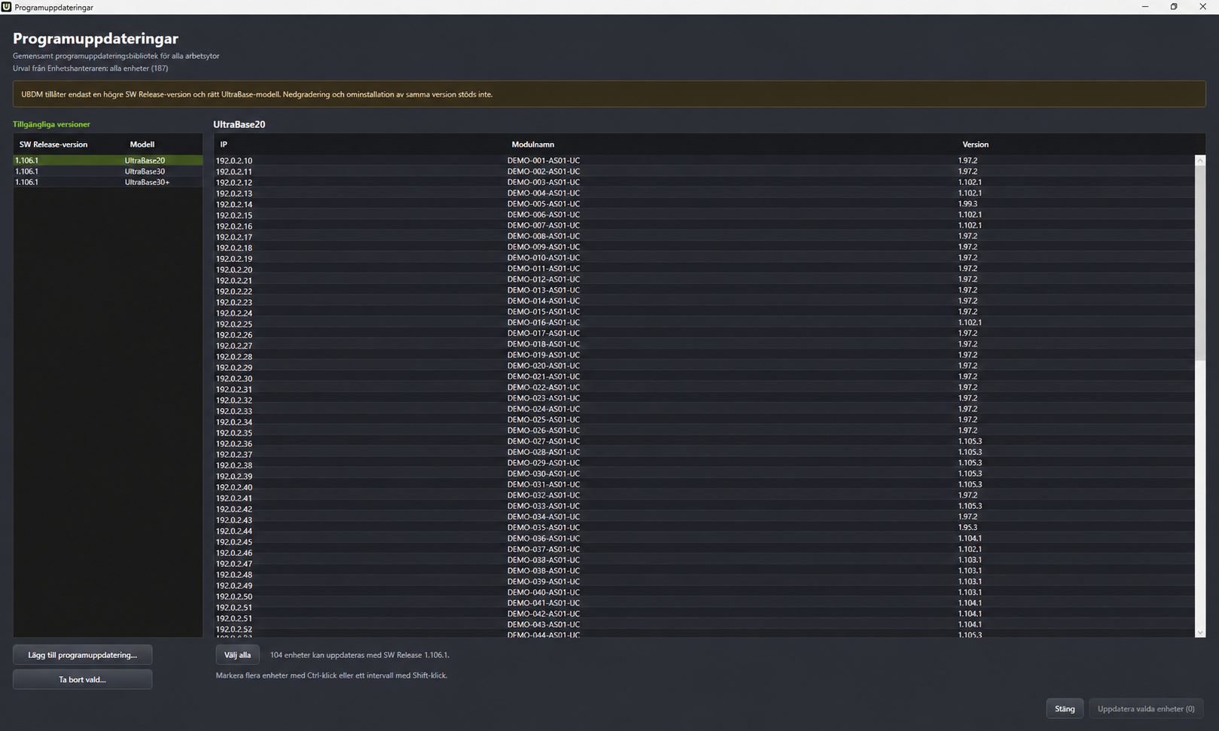Image resolution: width=1219 pixels, height=731 pixels.
Task: Select the 1.106.1 UltraBase30 version row
Action: tap(108, 171)
